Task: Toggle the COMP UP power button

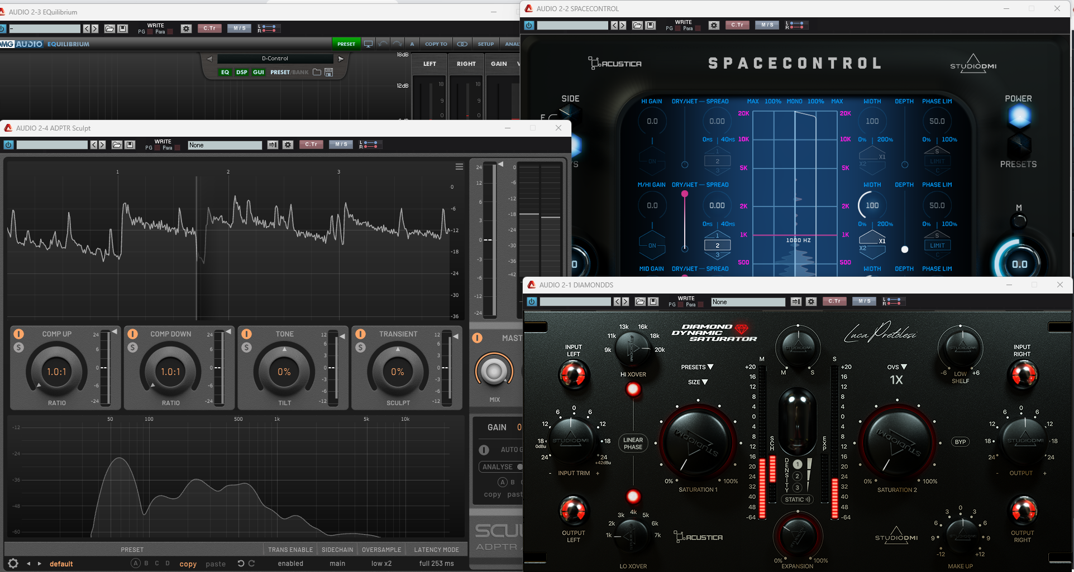Action: click(19, 334)
